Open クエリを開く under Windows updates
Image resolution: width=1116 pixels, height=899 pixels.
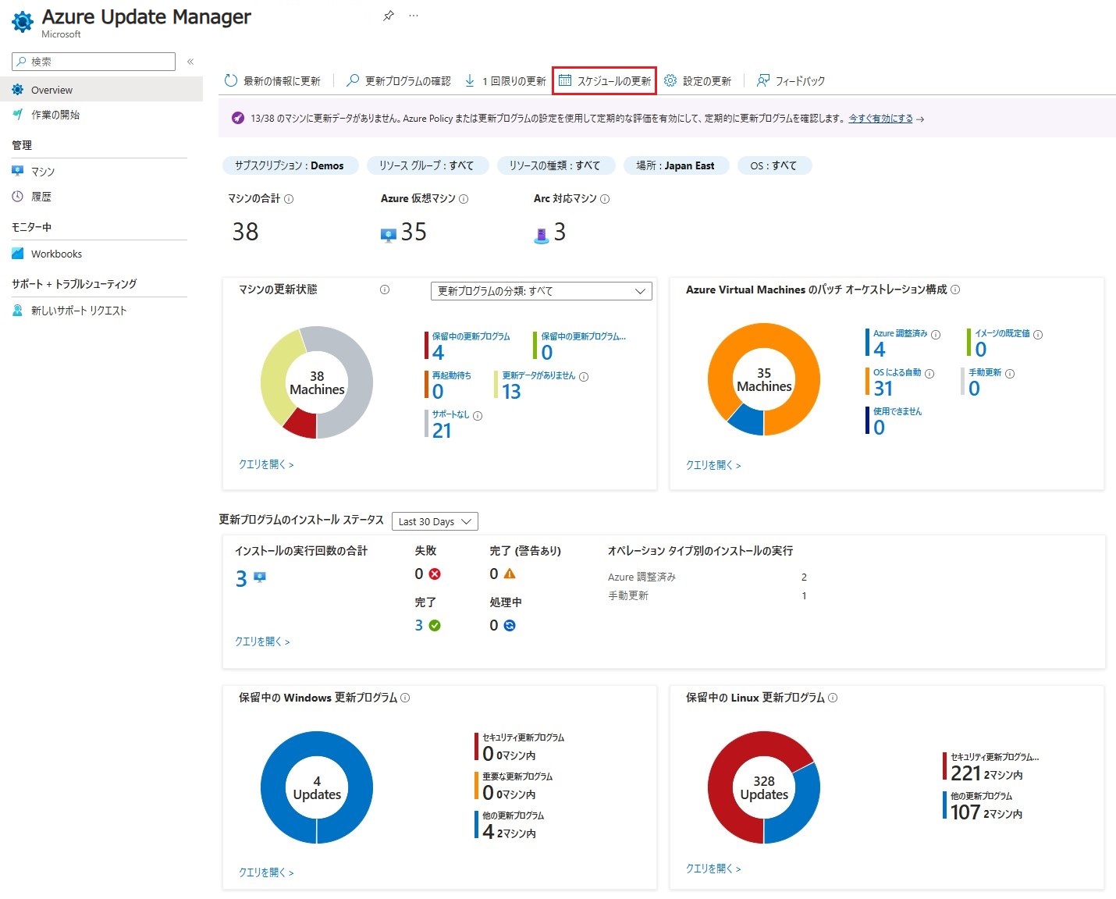click(266, 872)
